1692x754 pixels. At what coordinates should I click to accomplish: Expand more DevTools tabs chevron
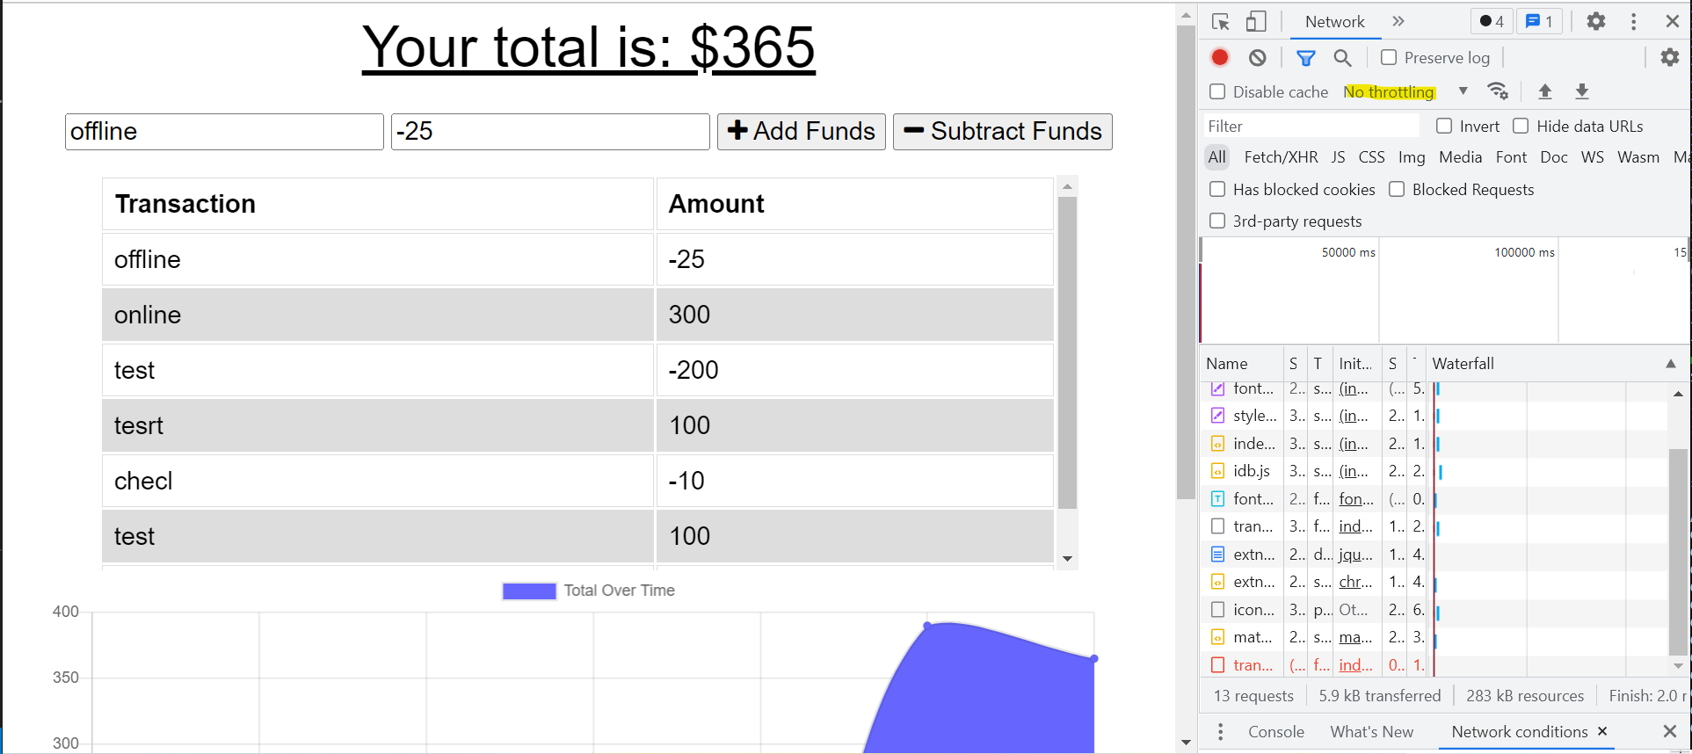click(x=1398, y=21)
